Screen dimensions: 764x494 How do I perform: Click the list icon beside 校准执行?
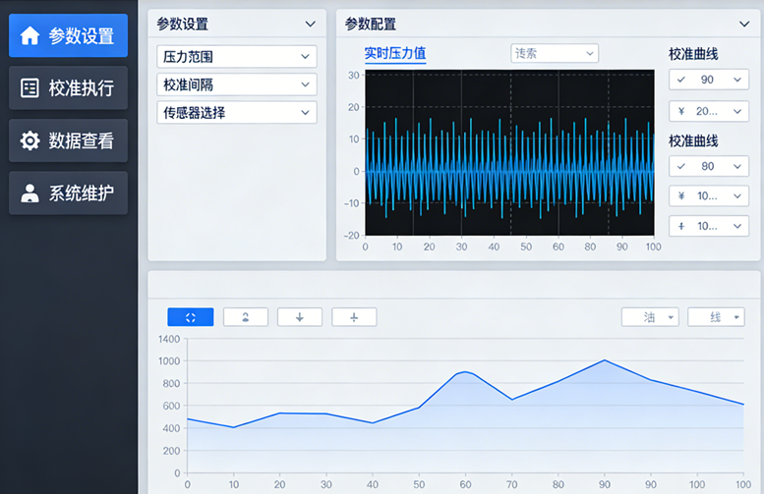pyautogui.click(x=29, y=88)
